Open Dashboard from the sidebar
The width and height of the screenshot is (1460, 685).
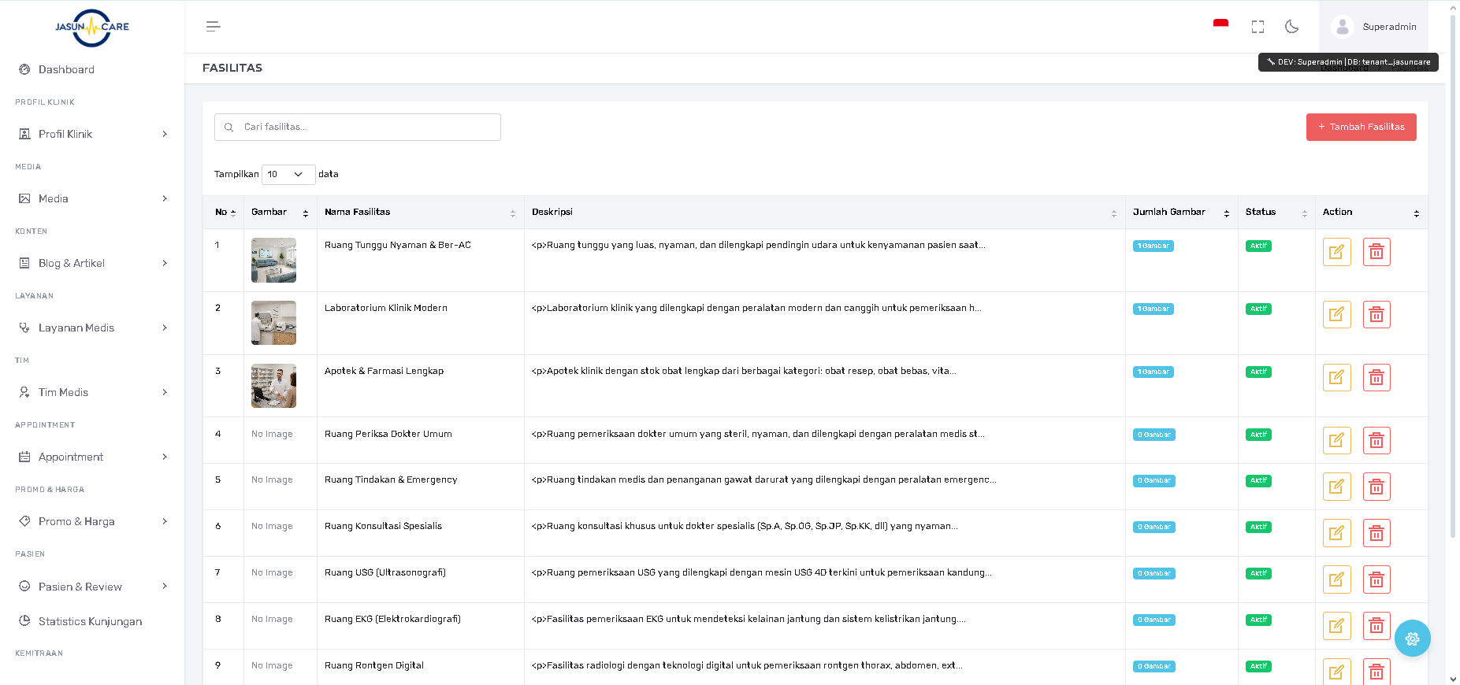[66, 70]
